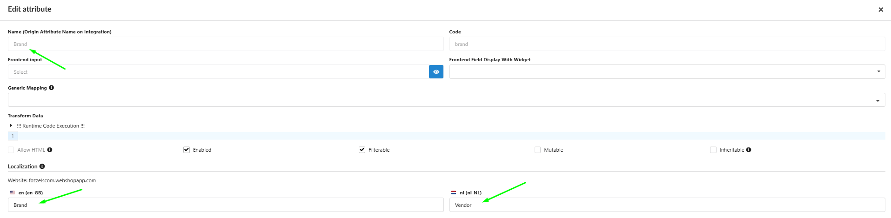Edit the nl_NL localization field Vendor

667,205
